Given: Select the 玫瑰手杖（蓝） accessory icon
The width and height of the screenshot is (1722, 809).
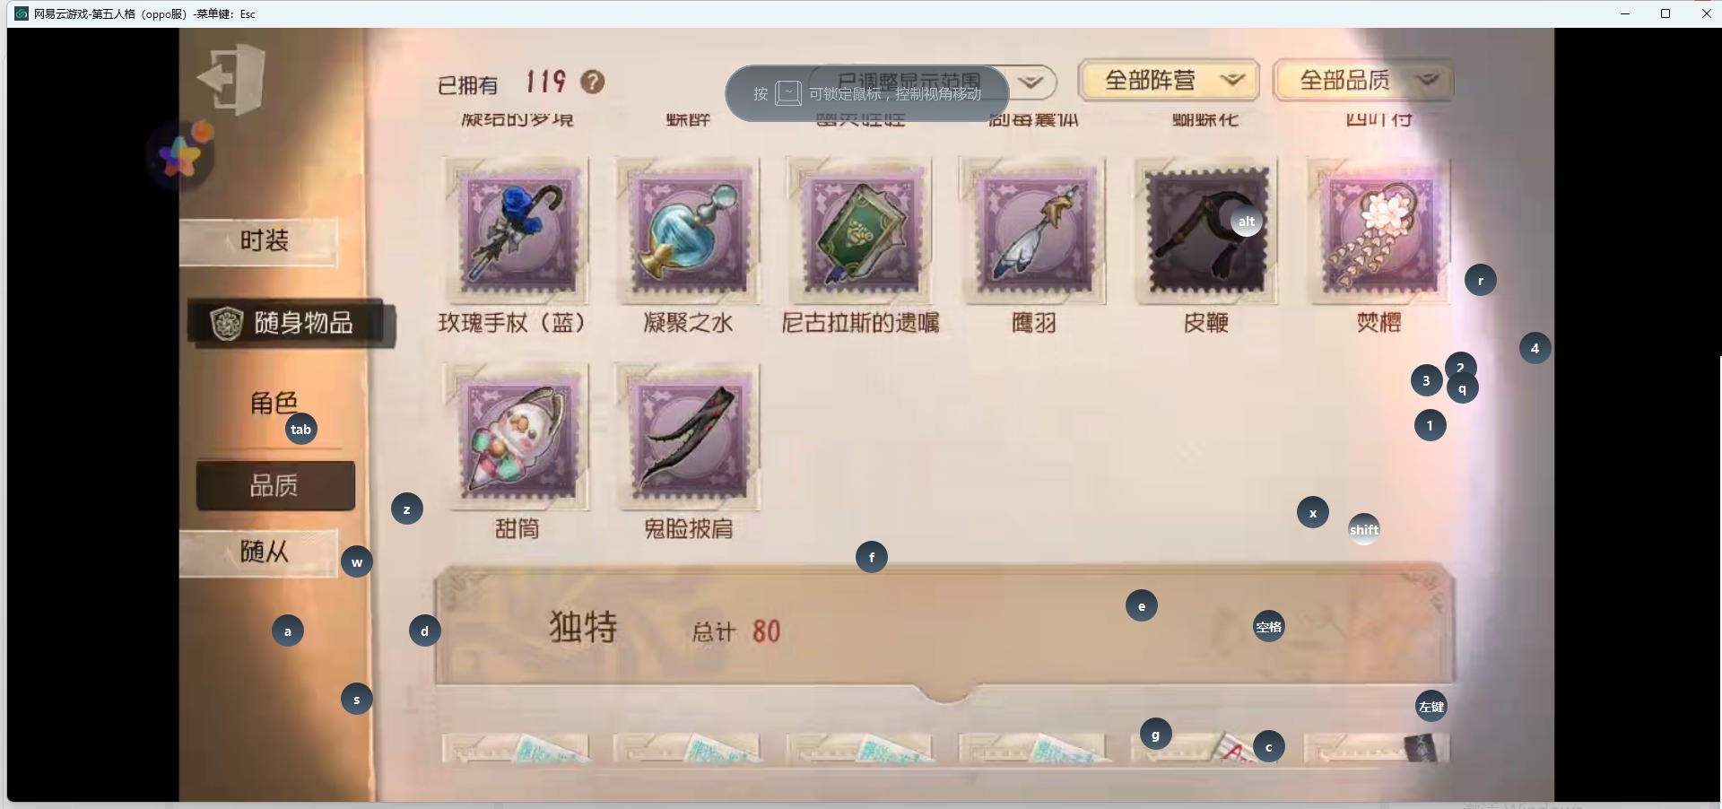Looking at the screenshot, I should [517, 231].
